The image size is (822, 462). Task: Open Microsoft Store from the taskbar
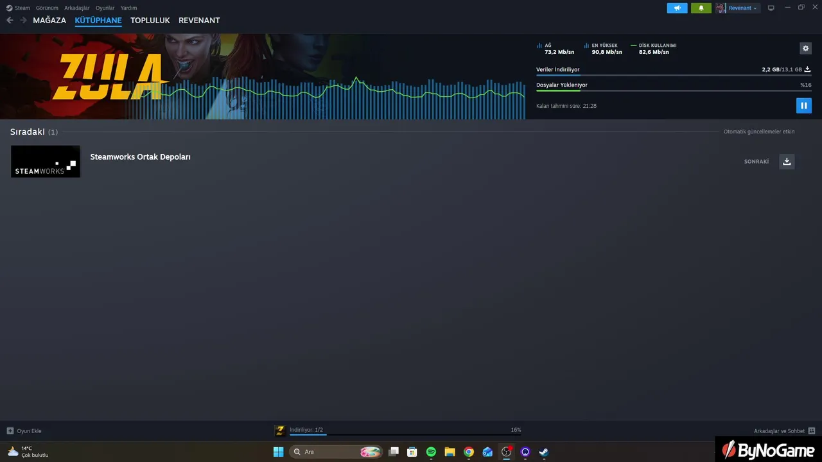point(412,452)
